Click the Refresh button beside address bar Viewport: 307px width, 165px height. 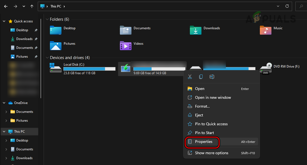287,6
